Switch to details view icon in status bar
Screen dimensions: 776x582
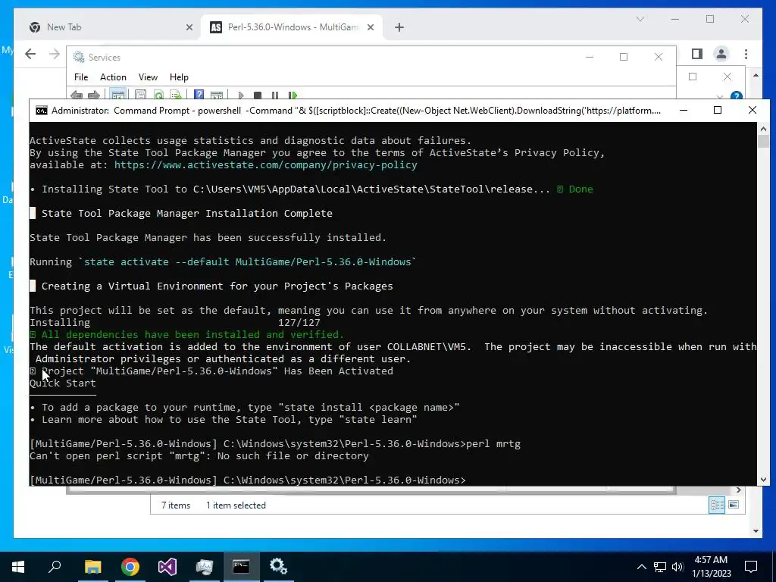(717, 505)
